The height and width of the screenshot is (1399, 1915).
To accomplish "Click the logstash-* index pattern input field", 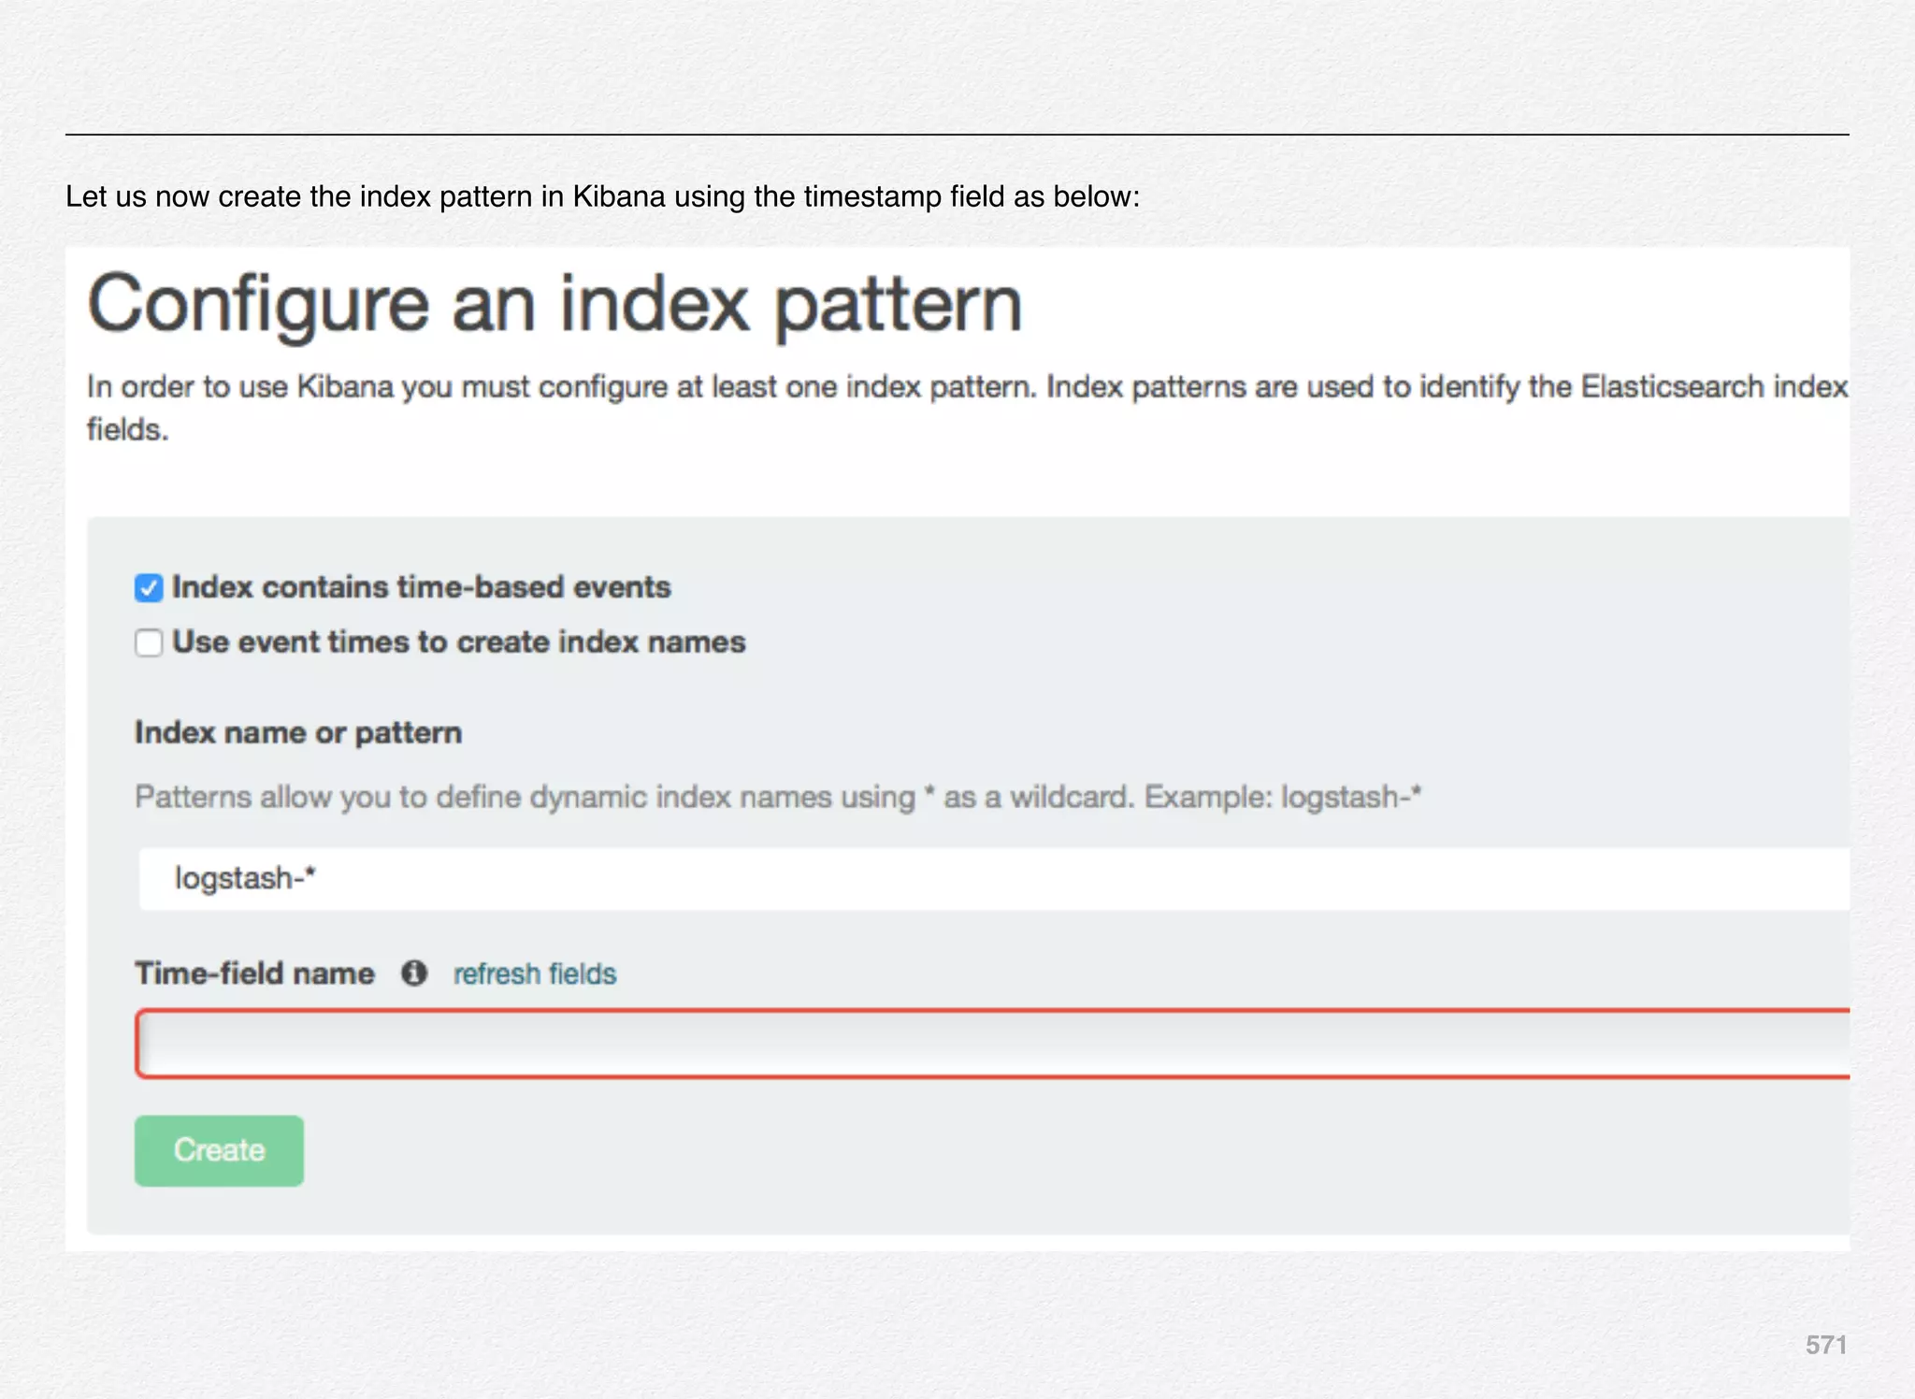I will [994, 879].
